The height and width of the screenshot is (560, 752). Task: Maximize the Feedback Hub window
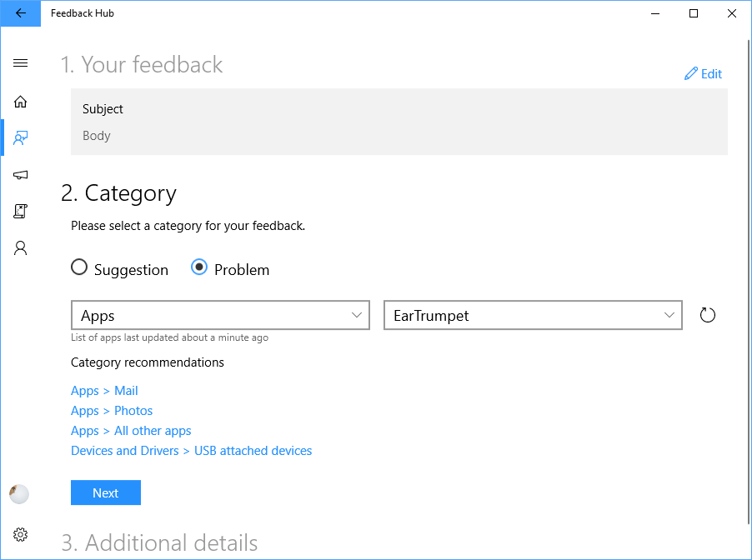click(x=694, y=13)
